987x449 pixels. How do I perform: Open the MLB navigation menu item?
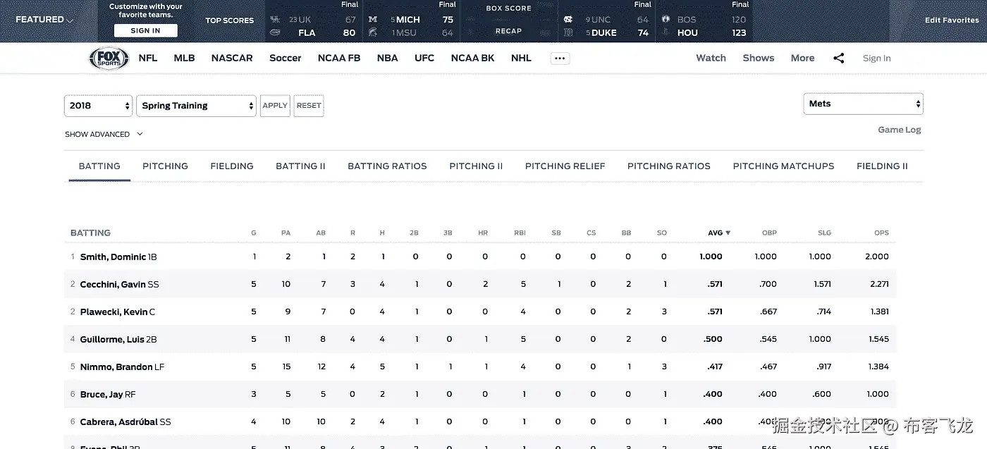(184, 59)
